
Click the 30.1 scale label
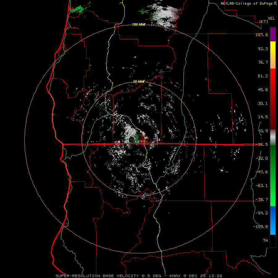263,103
